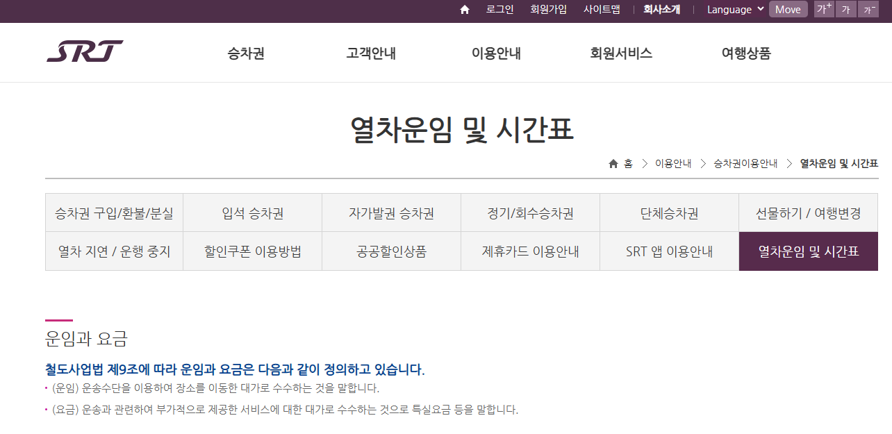
Task: Reset font size with the middle 가 icon
Action: pyautogui.click(x=846, y=9)
